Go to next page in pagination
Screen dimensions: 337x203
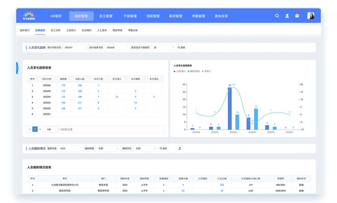[40, 129]
